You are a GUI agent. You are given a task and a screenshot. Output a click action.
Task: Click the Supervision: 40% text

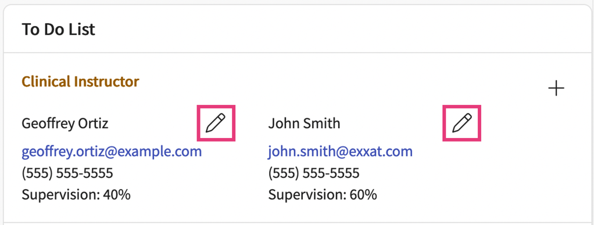click(76, 195)
